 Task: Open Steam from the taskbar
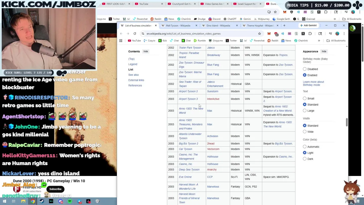[42, 201]
